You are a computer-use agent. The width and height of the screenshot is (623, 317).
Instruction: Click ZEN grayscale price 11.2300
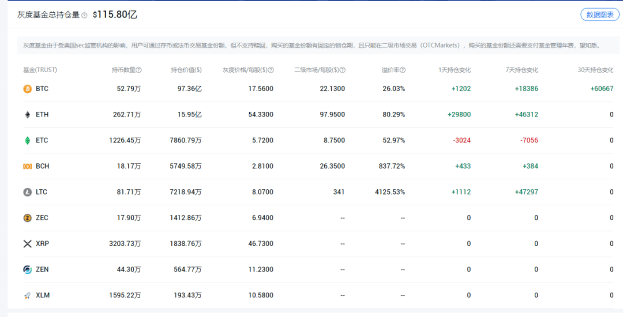(x=261, y=269)
